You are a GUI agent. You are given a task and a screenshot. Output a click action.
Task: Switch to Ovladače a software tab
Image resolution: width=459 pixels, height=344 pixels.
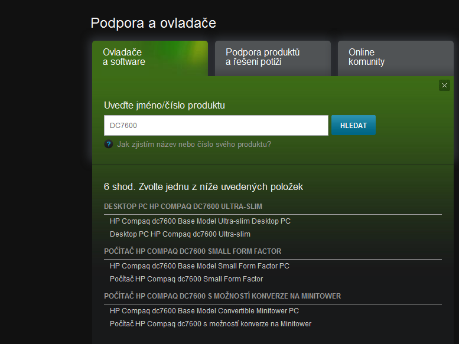150,58
